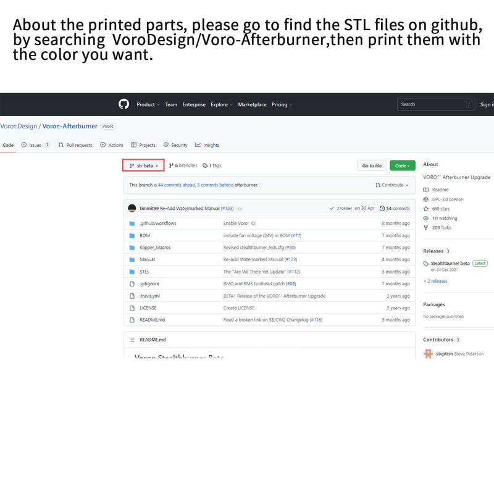Open the Readme link in About
The width and height of the screenshot is (494, 494).
coord(436,190)
